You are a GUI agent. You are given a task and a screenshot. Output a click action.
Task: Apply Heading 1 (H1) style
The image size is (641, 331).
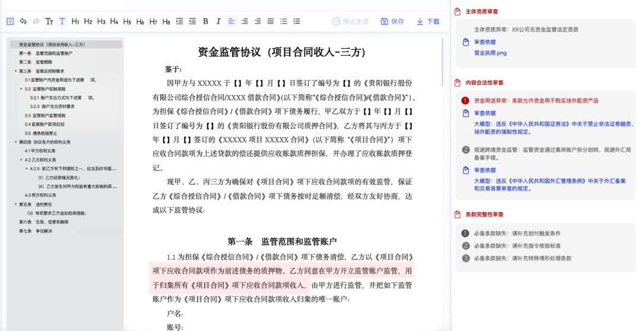pyautogui.click(x=75, y=21)
